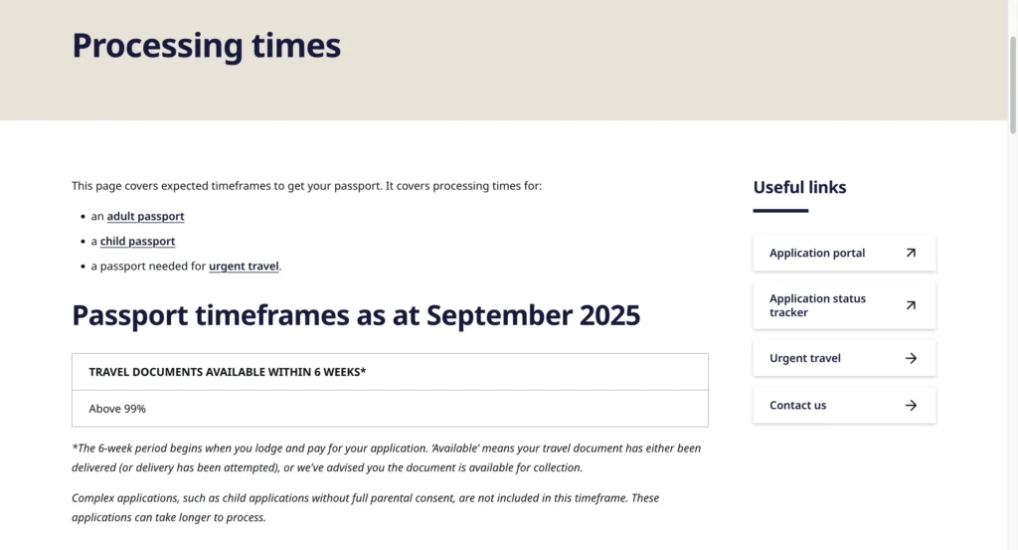Open the Contact us label in Useful links

pyautogui.click(x=798, y=405)
